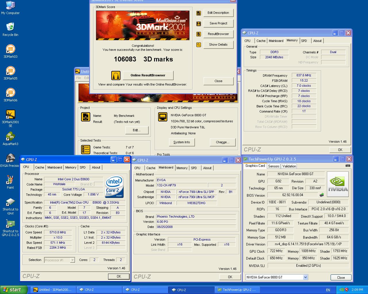Image resolution: width=368 pixels, height=294 pixels.
Task: Launch 3DMark05 desktop shortcut
Action: coord(10,73)
